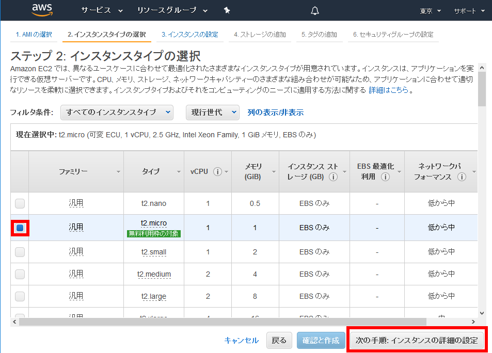
Task: Sort by メモリ column arrow
Action: pyautogui.click(x=274, y=172)
